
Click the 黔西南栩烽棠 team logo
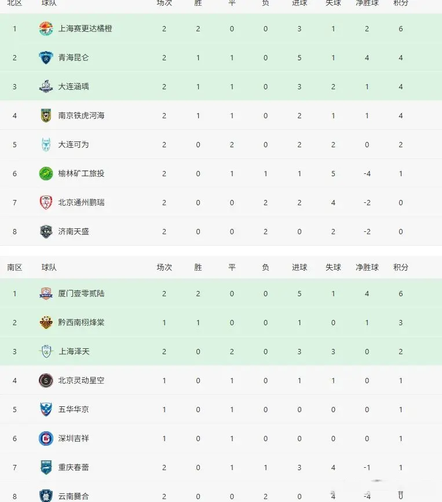pos(46,322)
